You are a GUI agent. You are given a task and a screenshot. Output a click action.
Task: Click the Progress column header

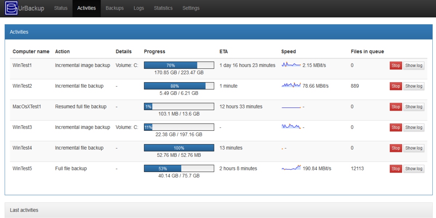click(154, 51)
